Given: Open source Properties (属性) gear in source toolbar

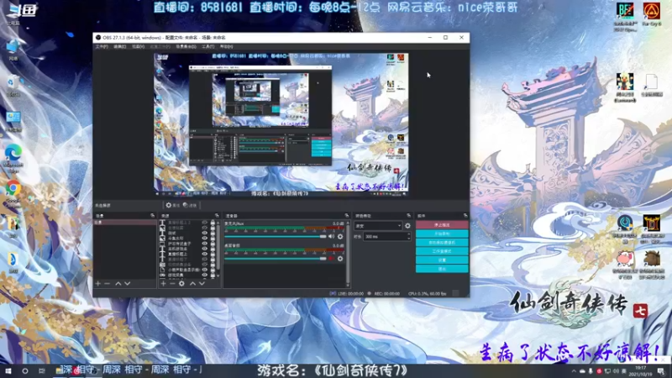Looking at the screenshot, I should (x=172, y=205).
